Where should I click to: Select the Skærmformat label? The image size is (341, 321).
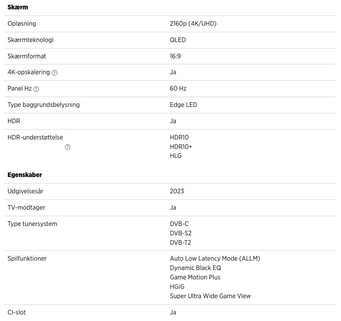tap(27, 56)
